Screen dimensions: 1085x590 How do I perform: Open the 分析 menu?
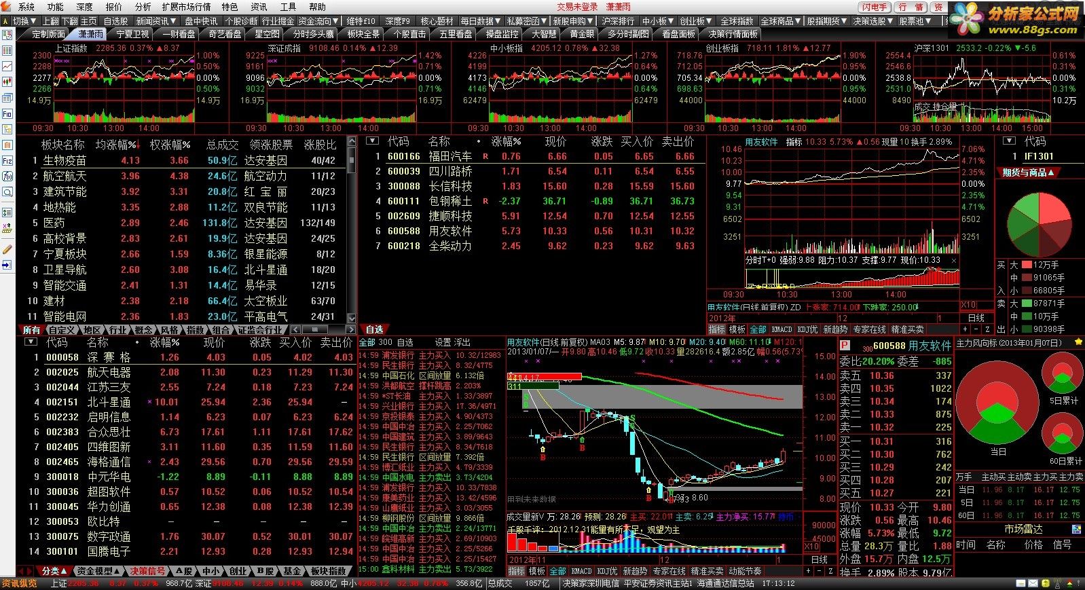[143, 7]
